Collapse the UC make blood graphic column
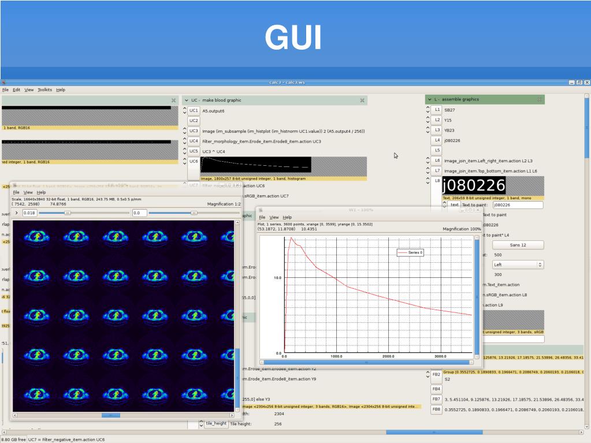 point(186,100)
